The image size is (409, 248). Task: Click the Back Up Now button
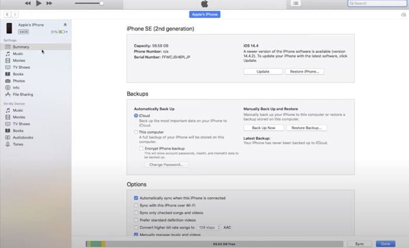pyautogui.click(x=264, y=128)
